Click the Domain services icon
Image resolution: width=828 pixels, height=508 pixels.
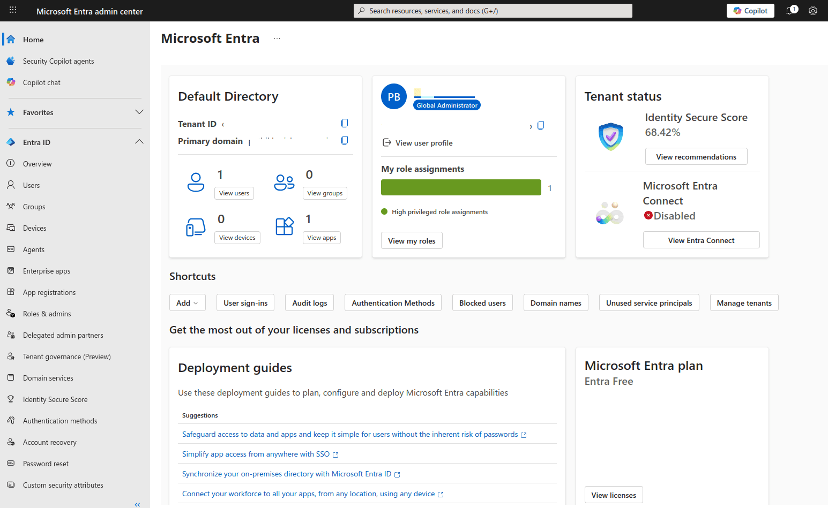(11, 377)
